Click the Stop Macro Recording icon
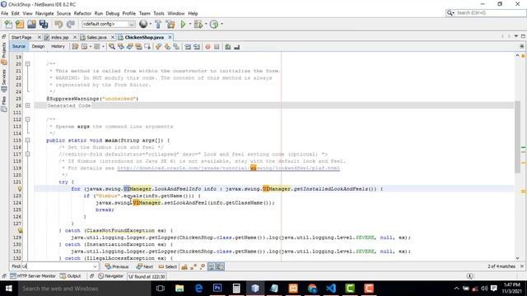Viewport: 527px width, 296px height. pos(217,47)
